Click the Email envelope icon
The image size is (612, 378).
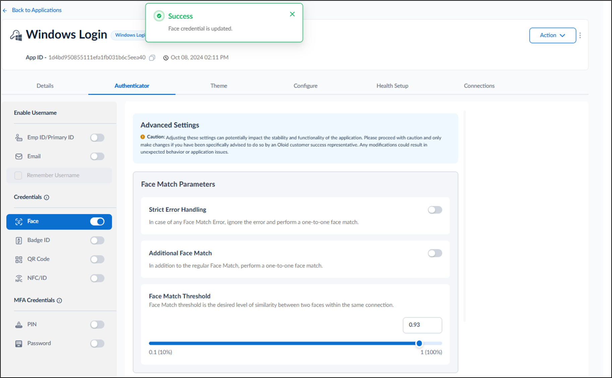(19, 156)
